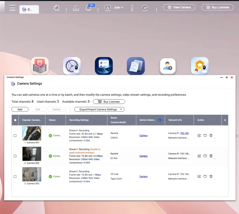This screenshot has width=239, height=214.
Task: Check the box for Camera 002
Action: [15, 156]
